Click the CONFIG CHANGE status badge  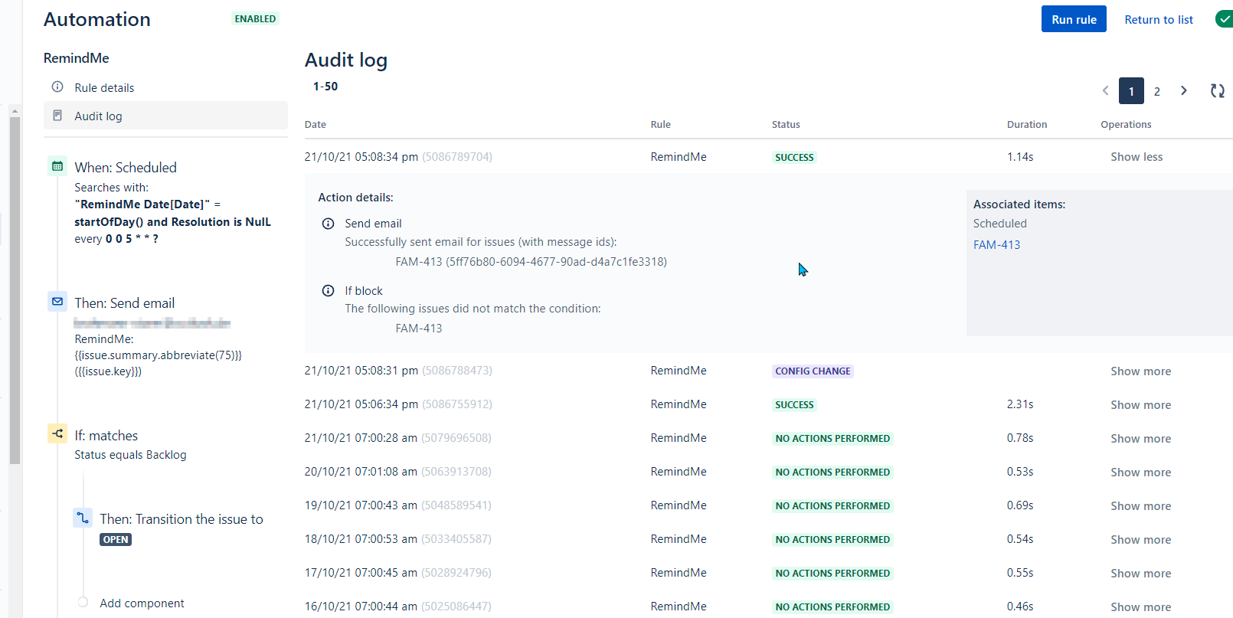coord(813,371)
